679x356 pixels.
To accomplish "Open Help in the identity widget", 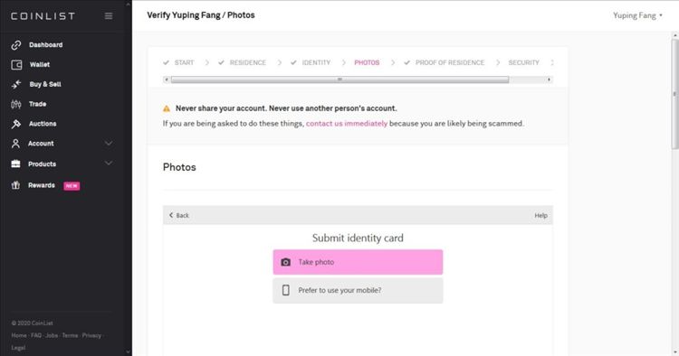I will coord(540,215).
